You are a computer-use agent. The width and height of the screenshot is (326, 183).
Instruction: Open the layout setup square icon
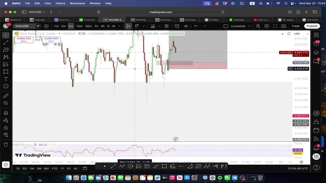(226, 26)
